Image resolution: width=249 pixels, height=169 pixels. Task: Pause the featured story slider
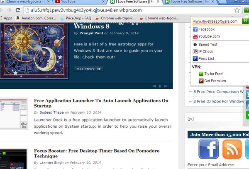(x=160, y=86)
